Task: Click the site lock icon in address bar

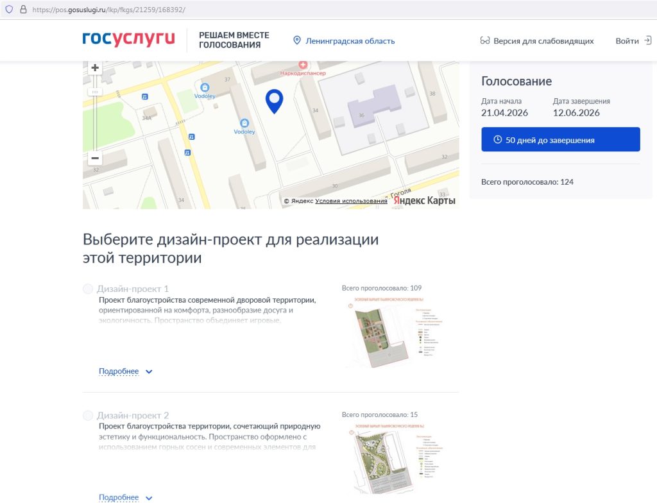Action: coord(22,10)
